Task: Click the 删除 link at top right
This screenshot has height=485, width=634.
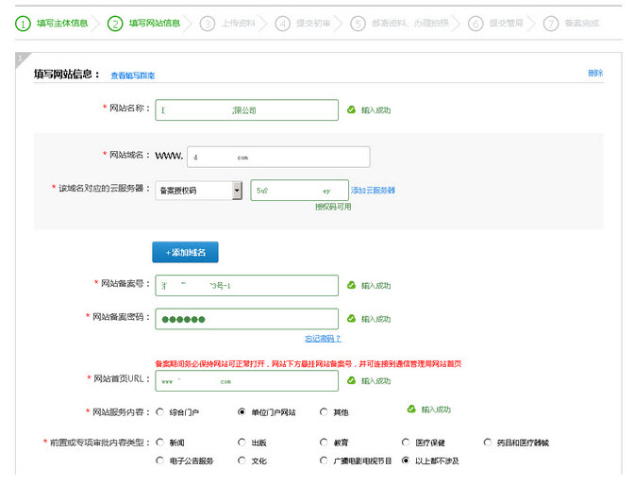Action: pyautogui.click(x=594, y=73)
